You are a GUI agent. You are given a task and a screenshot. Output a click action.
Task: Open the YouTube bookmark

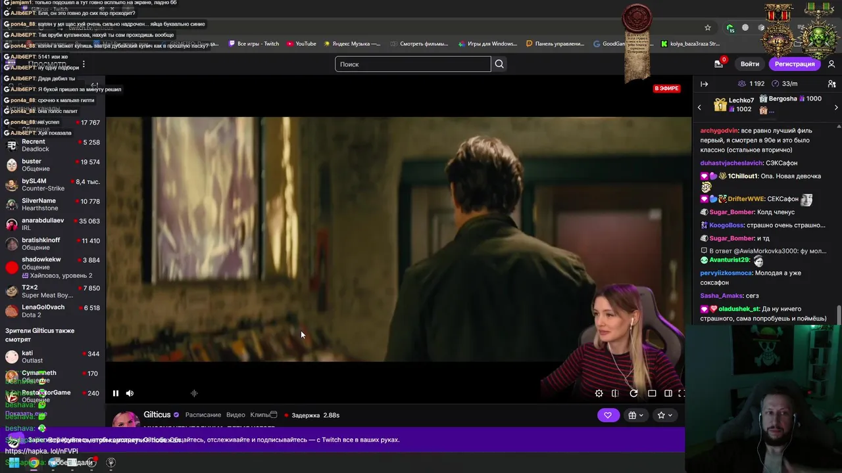coord(301,44)
